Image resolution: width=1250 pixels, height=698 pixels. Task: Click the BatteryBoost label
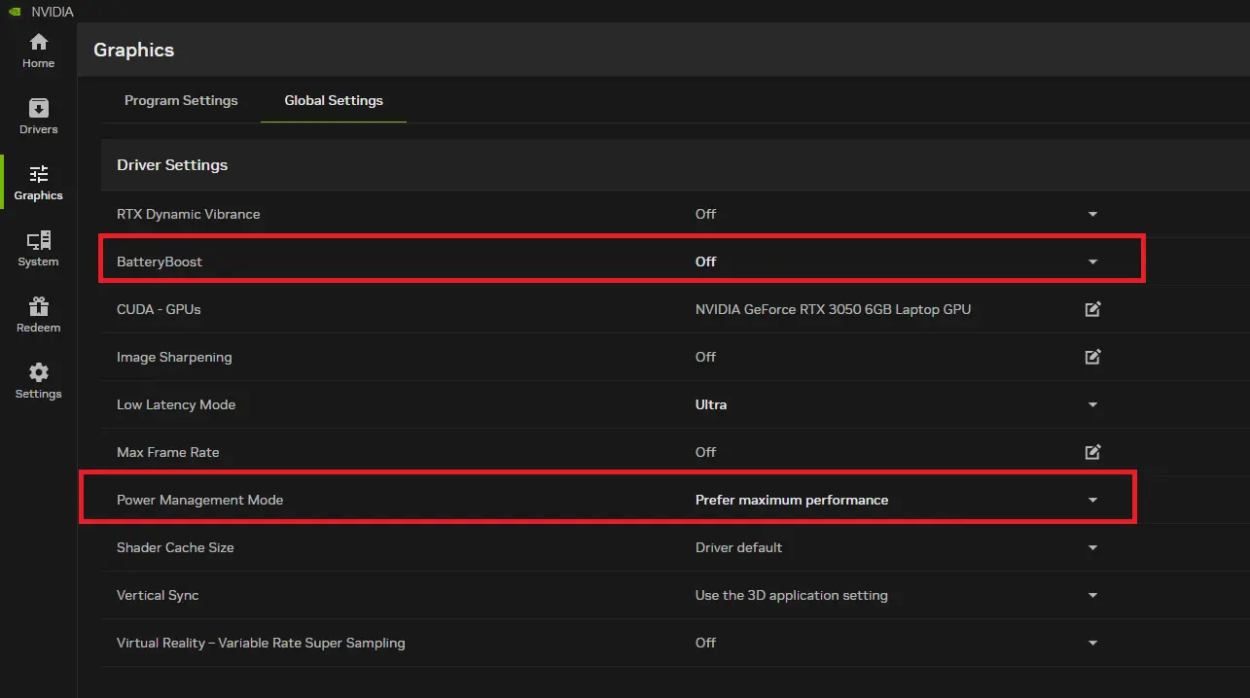[160, 262]
